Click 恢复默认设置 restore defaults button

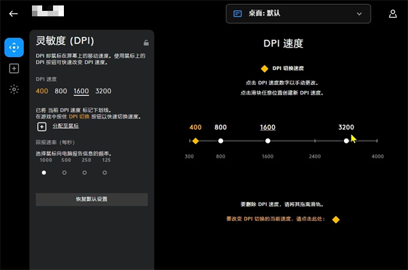click(x=92, y=199)
